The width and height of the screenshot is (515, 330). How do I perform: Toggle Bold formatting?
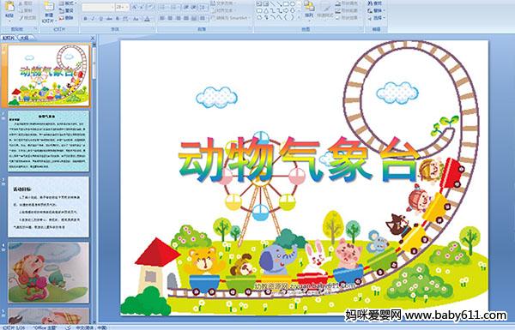(85, 19)
